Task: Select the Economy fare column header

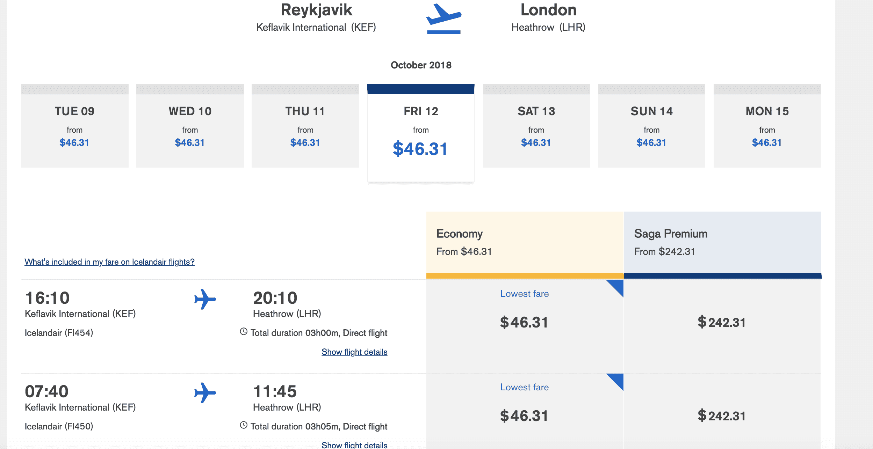Action: tap(525, 242)
